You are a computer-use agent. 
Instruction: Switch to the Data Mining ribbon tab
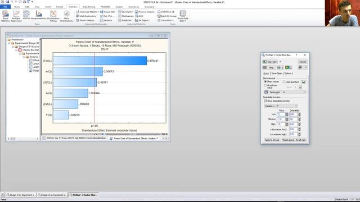89,7
